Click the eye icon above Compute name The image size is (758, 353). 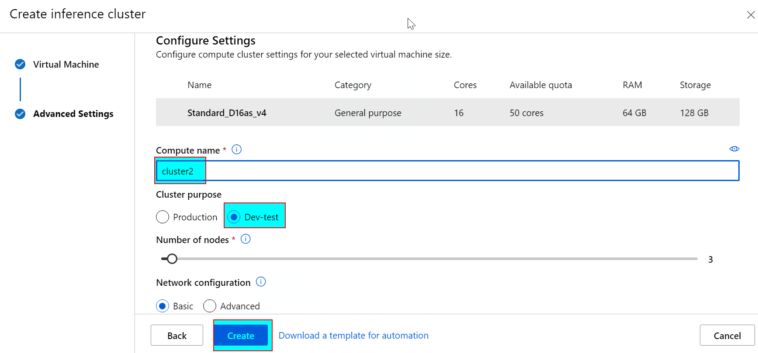734,149
